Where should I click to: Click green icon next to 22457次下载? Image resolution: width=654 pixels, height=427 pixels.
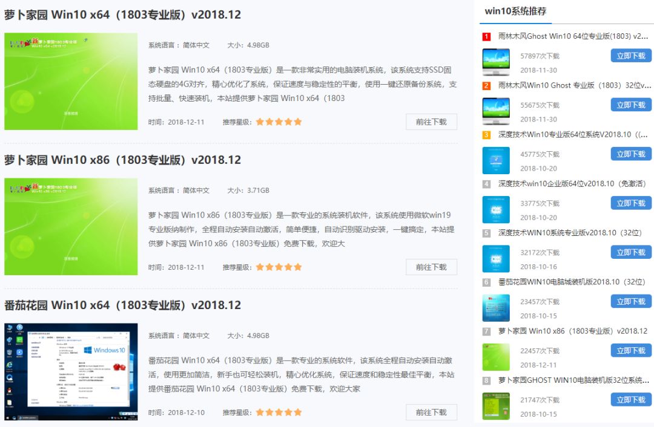click(x=496, y=357)
